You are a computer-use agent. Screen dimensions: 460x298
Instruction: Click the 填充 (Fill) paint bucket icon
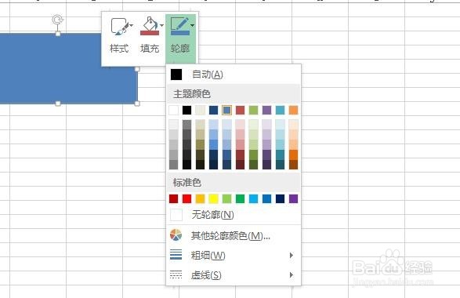(150, 27)
